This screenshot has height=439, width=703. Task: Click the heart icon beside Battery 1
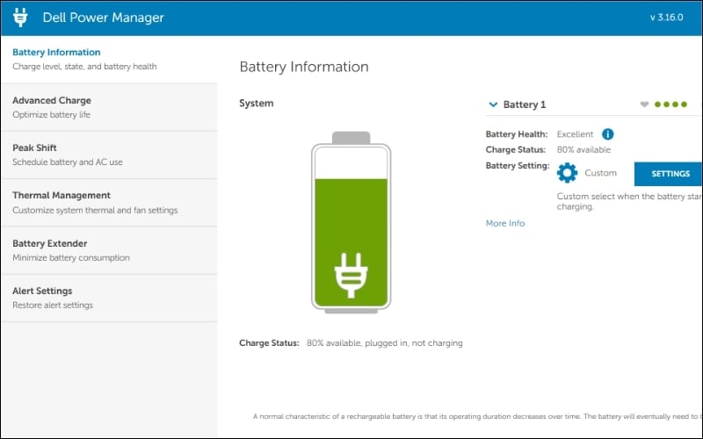coord(644,104)
